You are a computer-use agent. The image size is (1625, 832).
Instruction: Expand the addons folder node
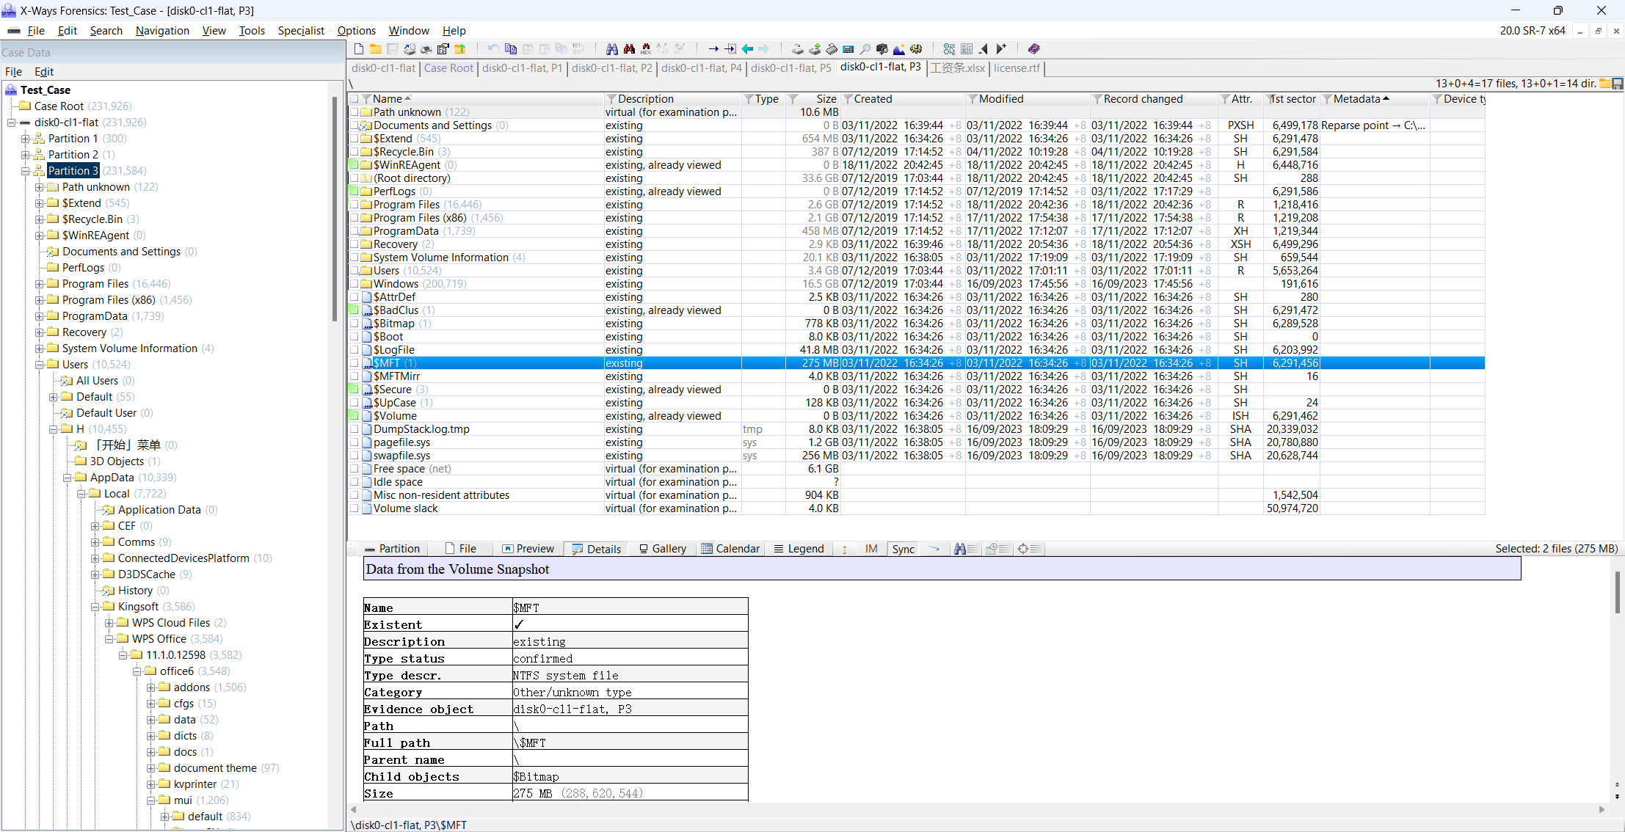(x=151, y=687)
